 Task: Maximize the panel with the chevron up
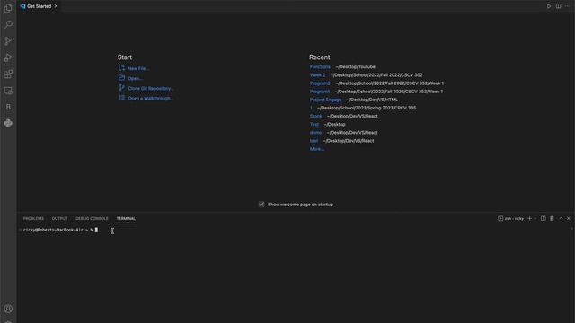[x=561, y=218]
